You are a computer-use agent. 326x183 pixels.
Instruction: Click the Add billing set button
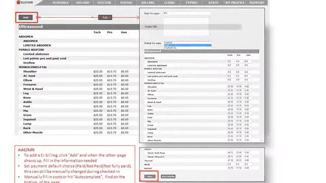(25, 17)
